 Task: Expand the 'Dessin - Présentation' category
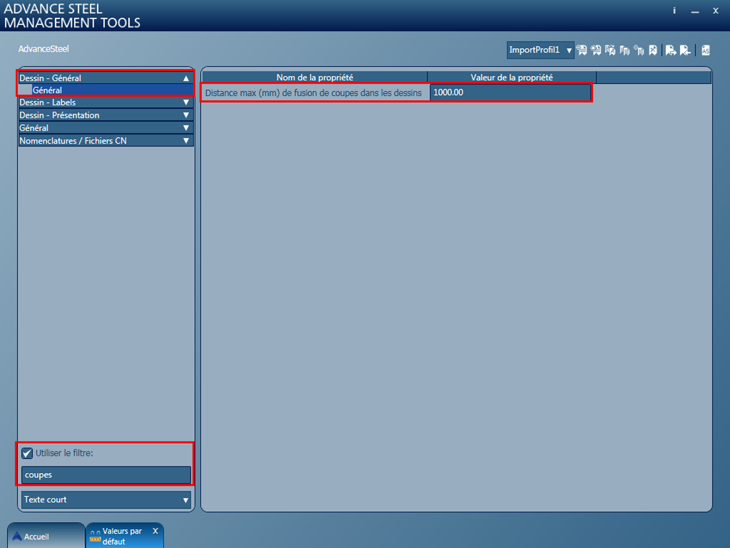[106, 115]
